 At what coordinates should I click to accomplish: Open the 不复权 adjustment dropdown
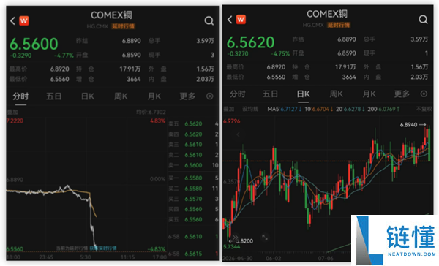click(x=424, y=109)
